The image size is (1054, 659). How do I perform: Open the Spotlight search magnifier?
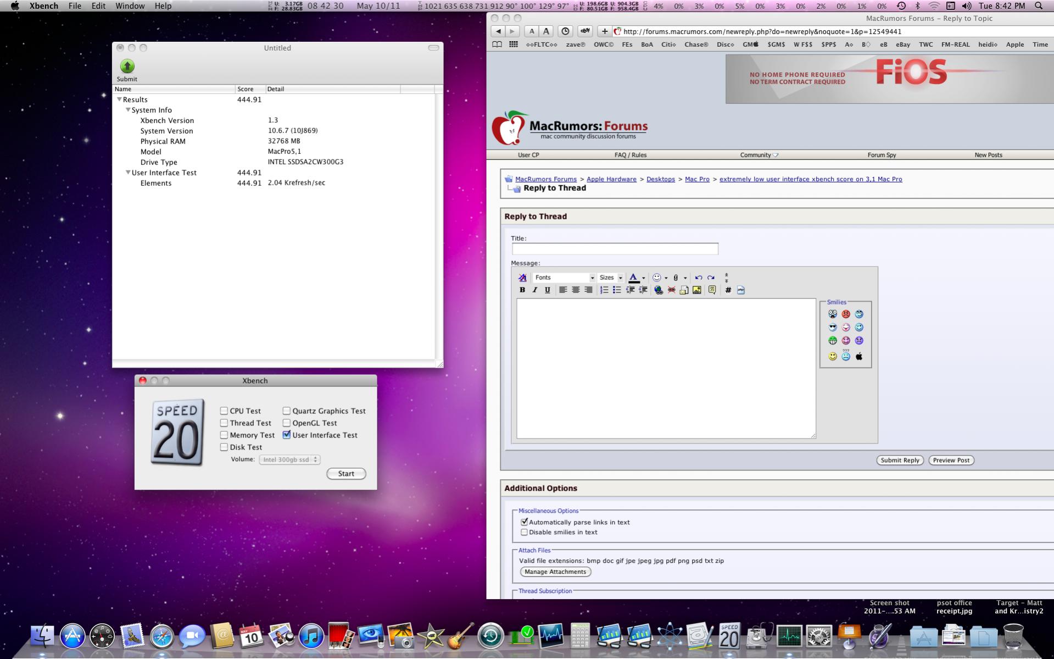1039,5
